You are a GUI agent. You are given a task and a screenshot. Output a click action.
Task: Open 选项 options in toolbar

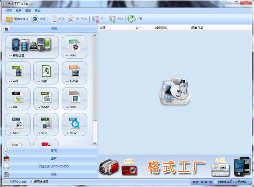(38, 19)
